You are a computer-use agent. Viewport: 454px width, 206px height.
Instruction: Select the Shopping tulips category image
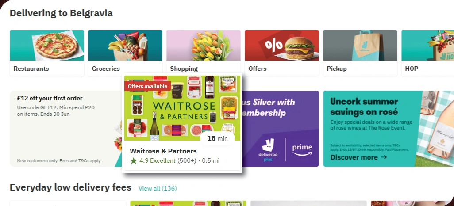[x=204, y=45]
